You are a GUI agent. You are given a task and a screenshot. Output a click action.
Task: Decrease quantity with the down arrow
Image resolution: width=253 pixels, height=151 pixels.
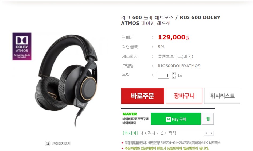(x=174, y=77)
